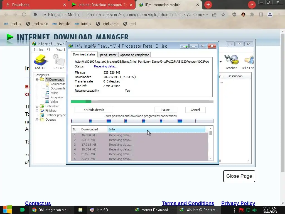Image resolution: width=285 pixels, height=214 pixels.
Task: Open the Privacy Policy link
Action: click(238, 203)
